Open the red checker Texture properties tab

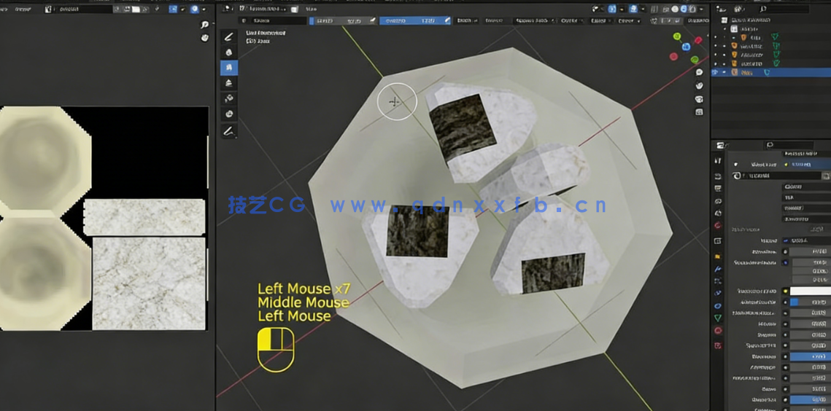[718, 345]
